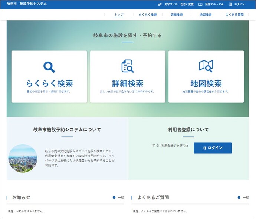Select the 地図検索 navigation tab
The width and height of the screenshot is (256, 219).
pos(206,15)
